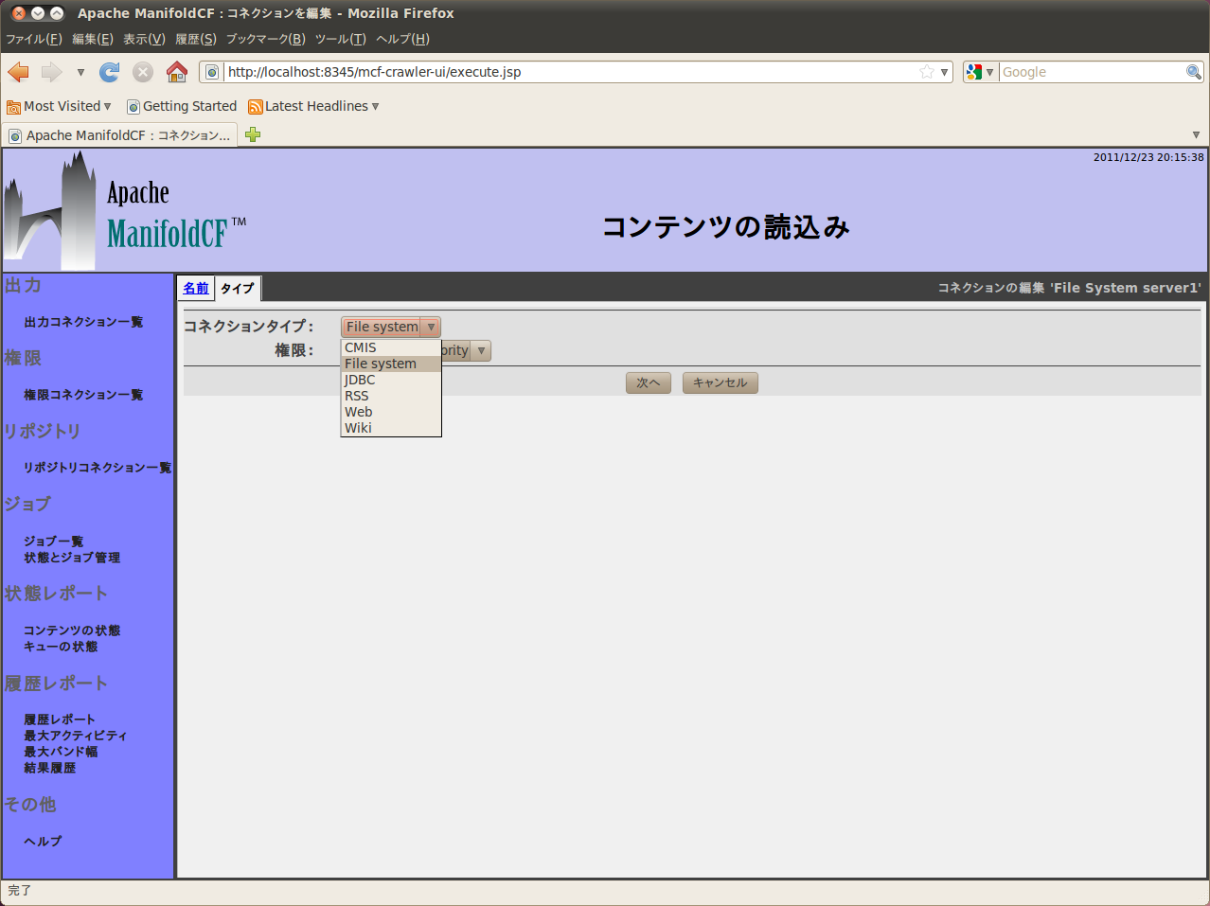Click the browser Back arrow icon

[19, 72]
